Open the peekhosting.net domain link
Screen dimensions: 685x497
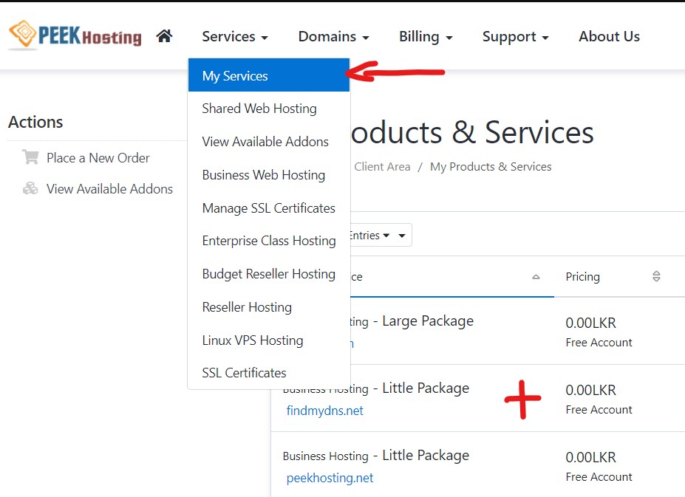coord(330,478)
